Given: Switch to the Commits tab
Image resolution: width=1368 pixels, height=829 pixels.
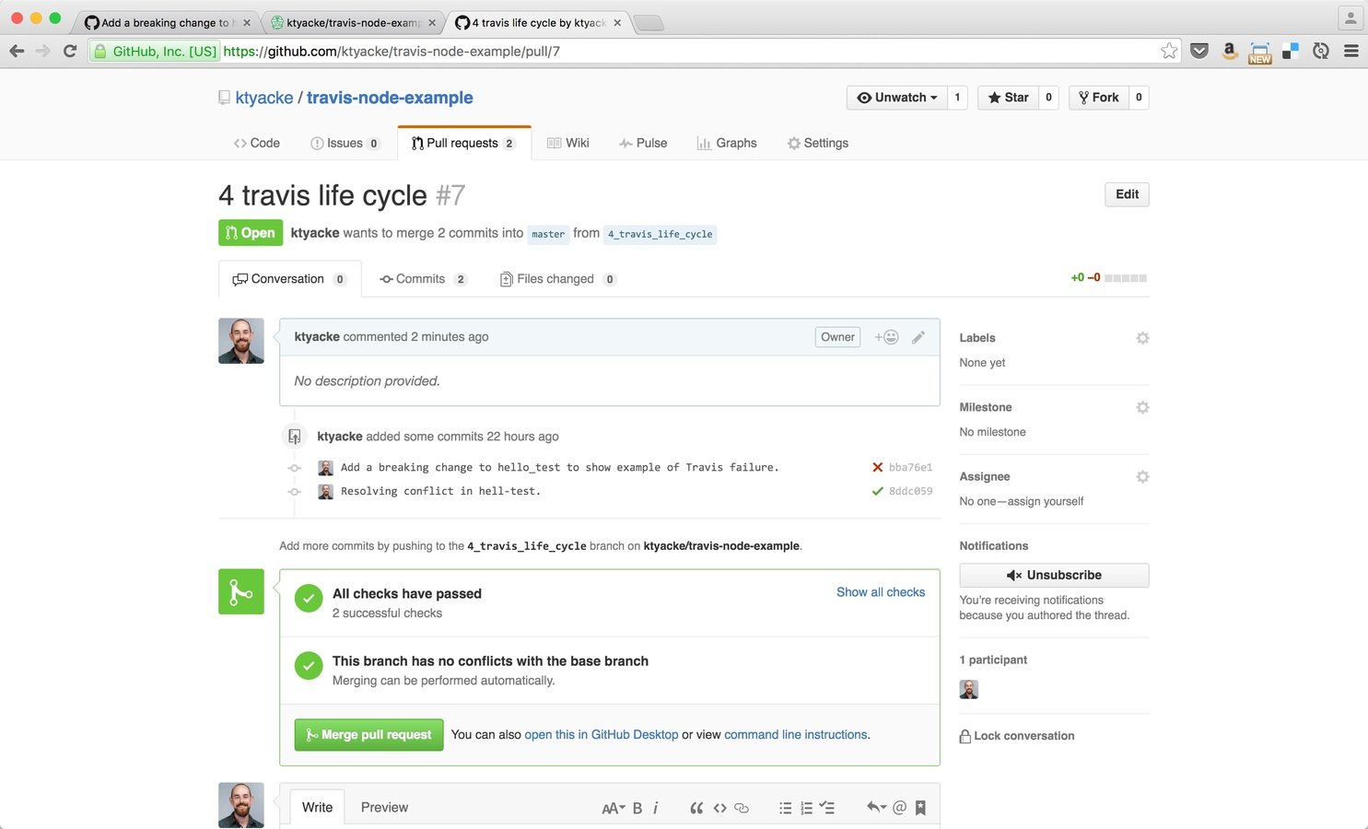Looking at the screenshot, I should tap(424, 279).
